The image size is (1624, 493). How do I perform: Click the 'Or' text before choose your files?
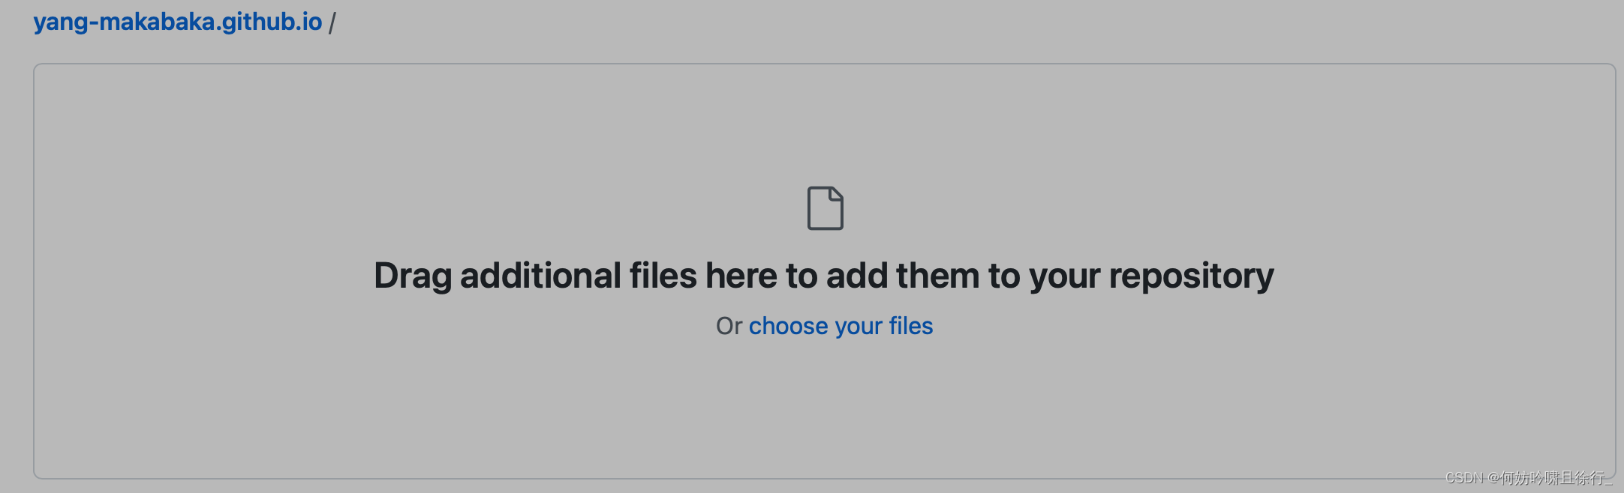point(729,326)
